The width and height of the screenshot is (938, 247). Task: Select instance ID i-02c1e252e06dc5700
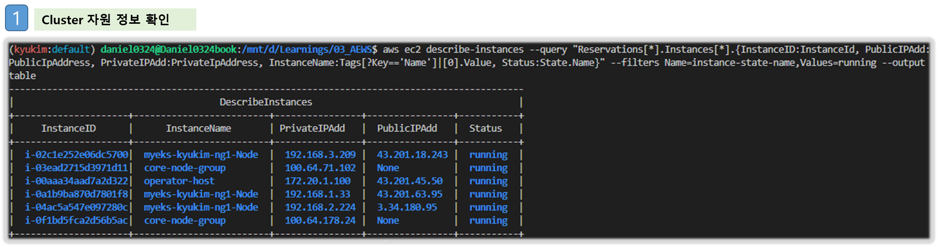[76, 154]
